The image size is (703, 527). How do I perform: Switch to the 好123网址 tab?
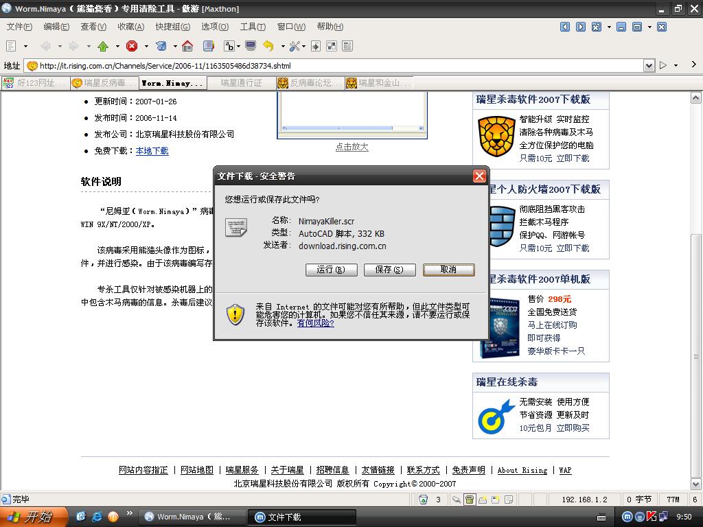[36, 83]
